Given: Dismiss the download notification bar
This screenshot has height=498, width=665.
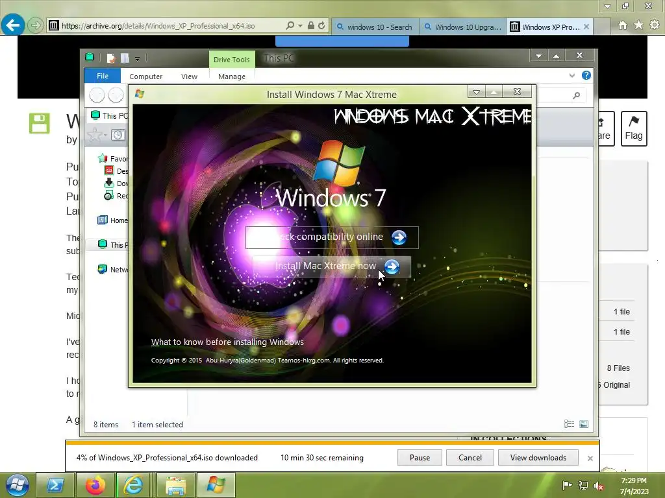Looking at the screenshot, I should point(590,458).
